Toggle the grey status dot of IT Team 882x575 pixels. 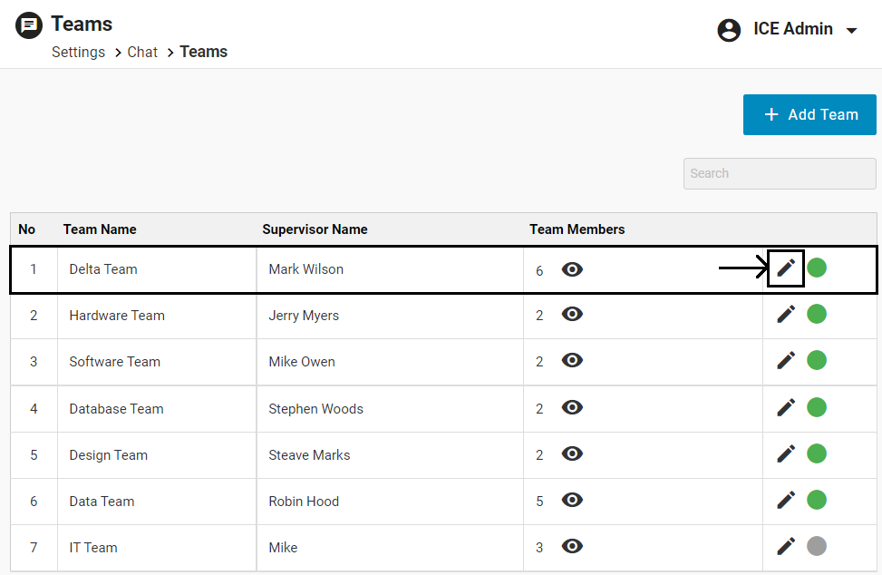click(817, 546)
